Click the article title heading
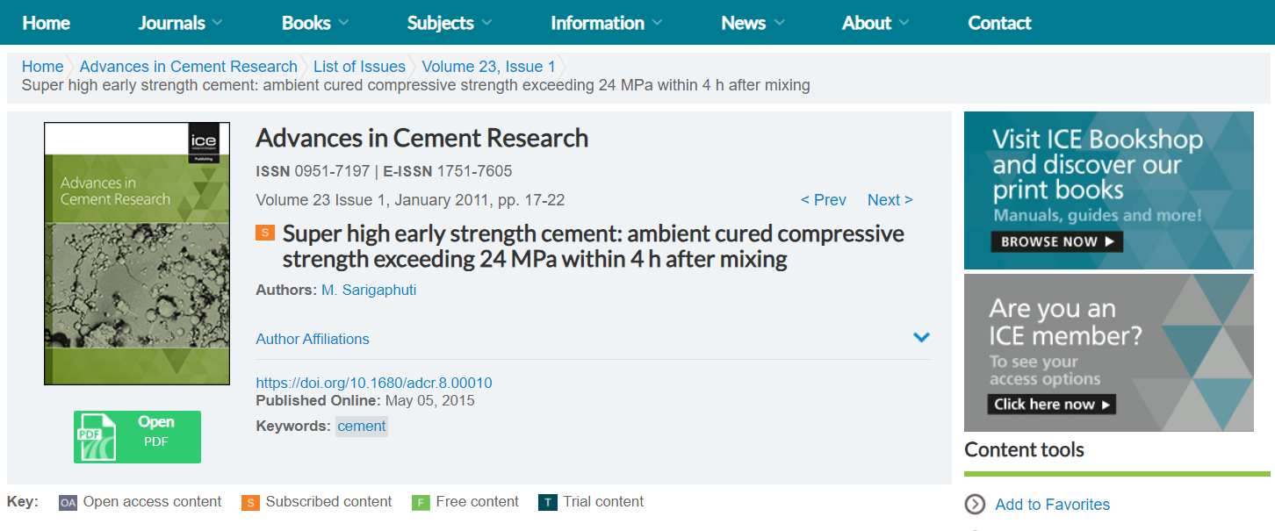This screenshot has height=531, width=1275. [x=593, y=247]
